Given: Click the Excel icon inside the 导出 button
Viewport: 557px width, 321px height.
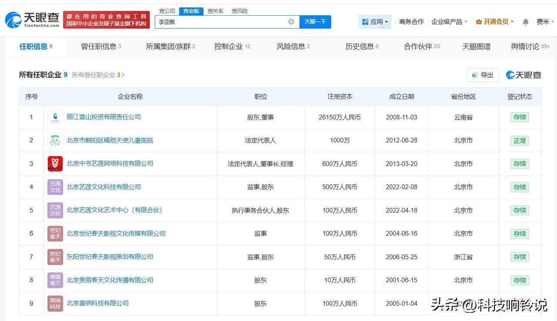Looking at the screenshot, I should pos(475,75).
